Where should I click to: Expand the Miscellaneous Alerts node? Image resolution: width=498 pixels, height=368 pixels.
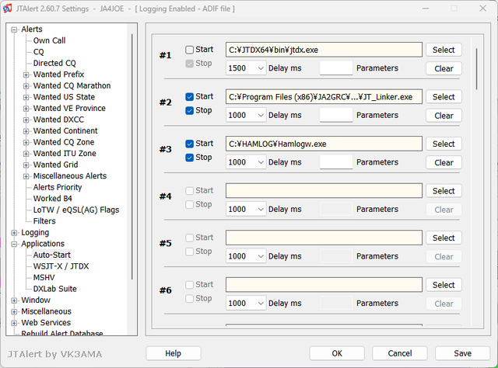[x=26, y=176]
